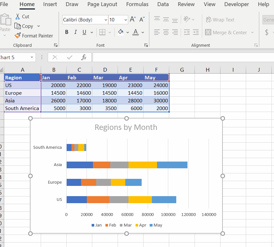Increase font size with larger A icon
This screenshot has height=247, width=274.
point(133,19)
